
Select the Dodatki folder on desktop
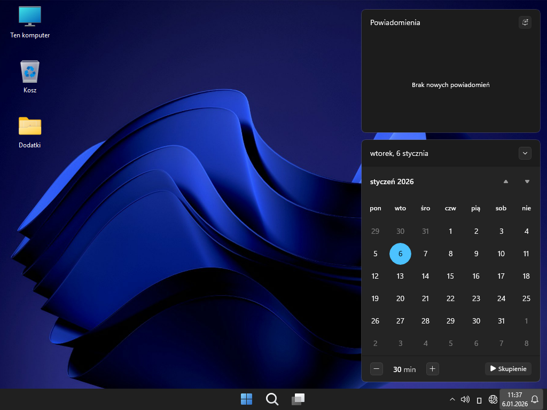point(30,132)
